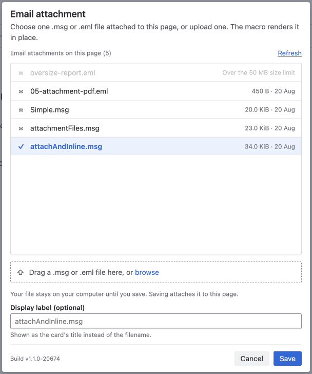The width and height of the screenshot is (312, 374).
Task: Save the email attachment selection
Action: pos(287,359)
